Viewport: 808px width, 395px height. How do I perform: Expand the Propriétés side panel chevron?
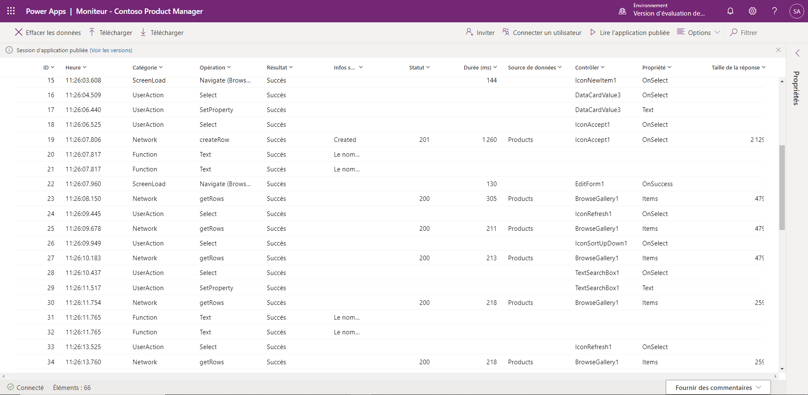coord(797,53)
